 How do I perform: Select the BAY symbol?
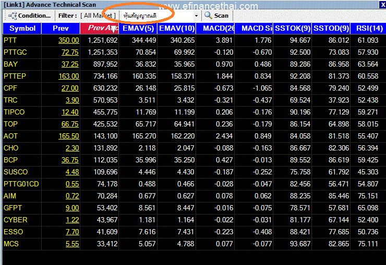point(10,65)
